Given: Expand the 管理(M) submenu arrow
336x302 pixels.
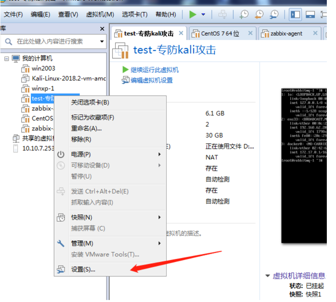Looking at the screenshot, I should [160, 243].
